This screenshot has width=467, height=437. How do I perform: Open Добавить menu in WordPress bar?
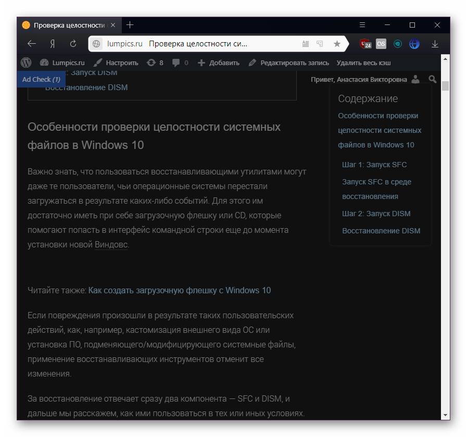(x=219, y=63)
